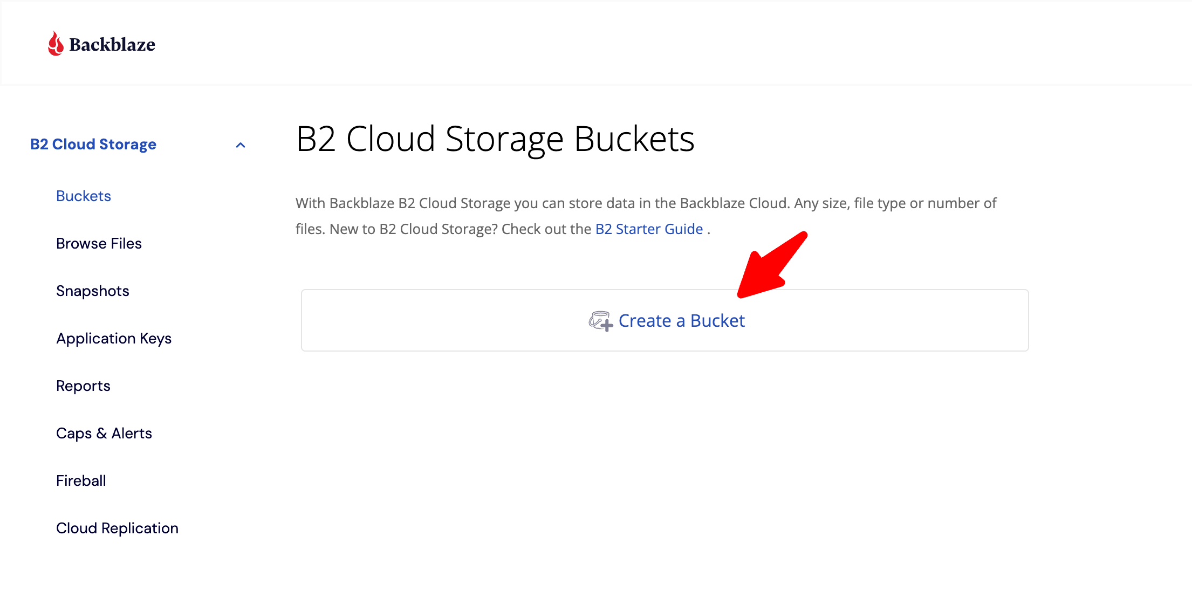
Task: Click the B2 Cloud Storage Buckets page title
Action: [495, 139]
